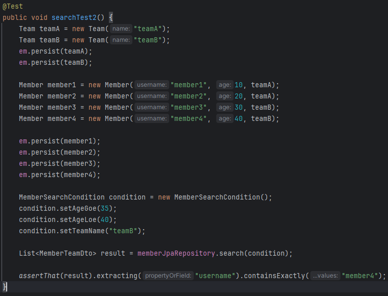Click the age value 40 in the member4 constructor

point(239,118)
